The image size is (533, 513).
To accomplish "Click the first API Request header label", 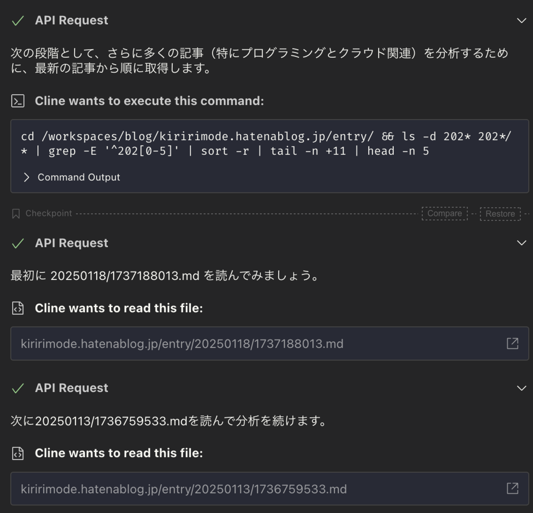I will coord(71,20).
